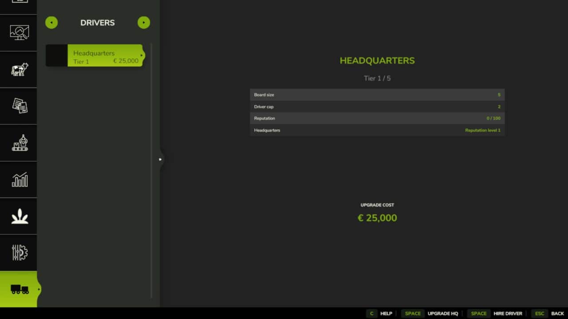The image size is (568, 319).
Task: Go to next page with right arrow
Action: [144, 23]
